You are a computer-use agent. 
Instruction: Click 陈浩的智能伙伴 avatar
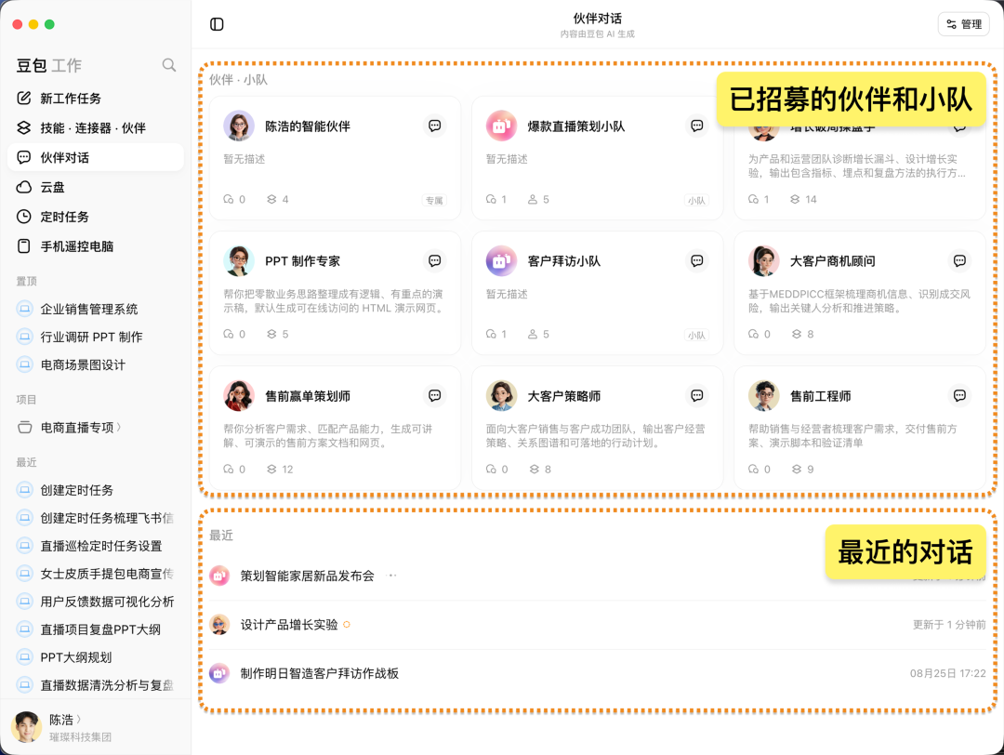239,126
